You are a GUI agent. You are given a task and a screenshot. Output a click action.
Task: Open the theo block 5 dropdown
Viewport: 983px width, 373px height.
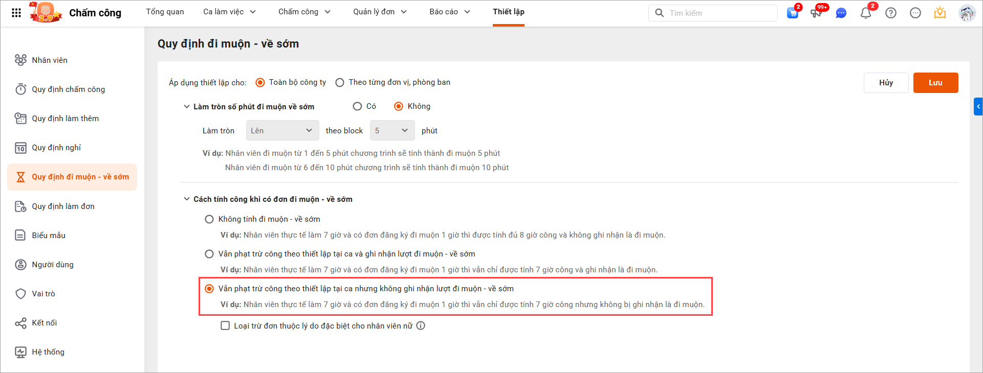click(x=392, y=130)
